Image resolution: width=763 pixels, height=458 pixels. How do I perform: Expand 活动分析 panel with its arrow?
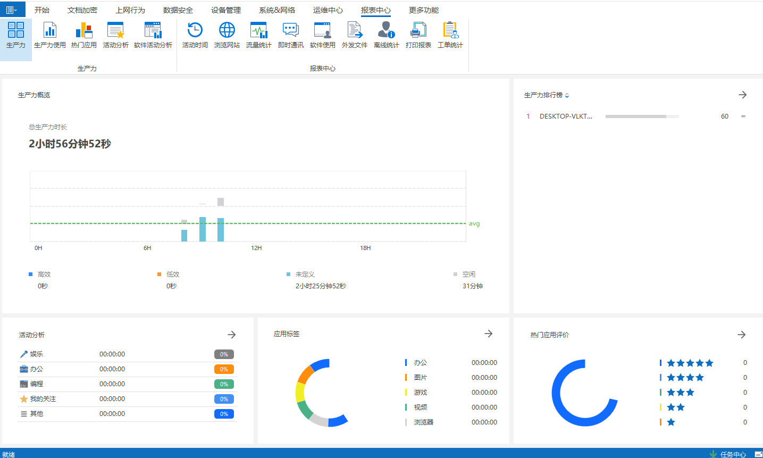pyautogui.click(x=232, y=335)
